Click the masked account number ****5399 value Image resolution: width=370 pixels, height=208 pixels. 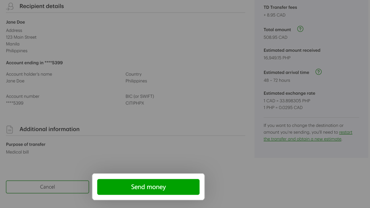pyautogui.click(x=15, y=103)
